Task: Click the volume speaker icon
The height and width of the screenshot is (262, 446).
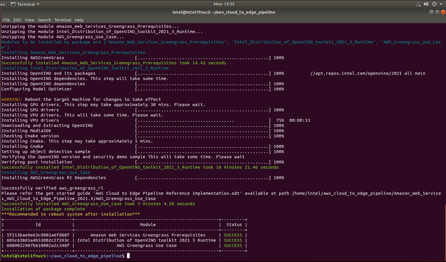Action: tap(426, 4)
